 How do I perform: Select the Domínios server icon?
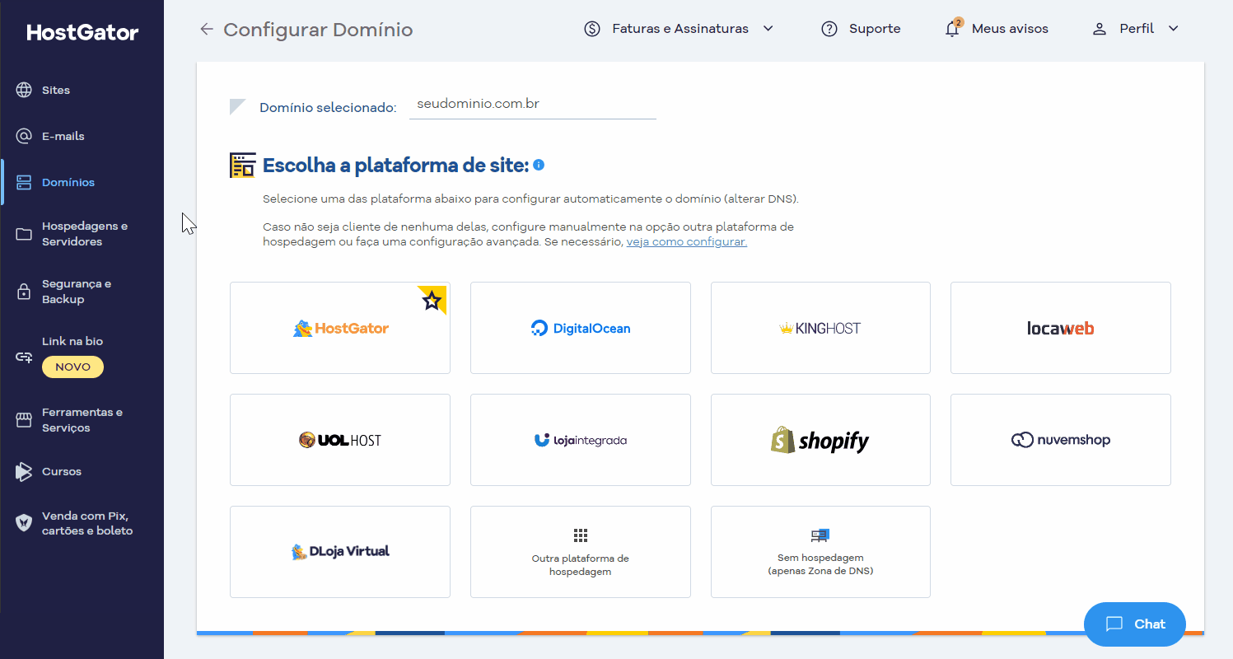[24, 182]
